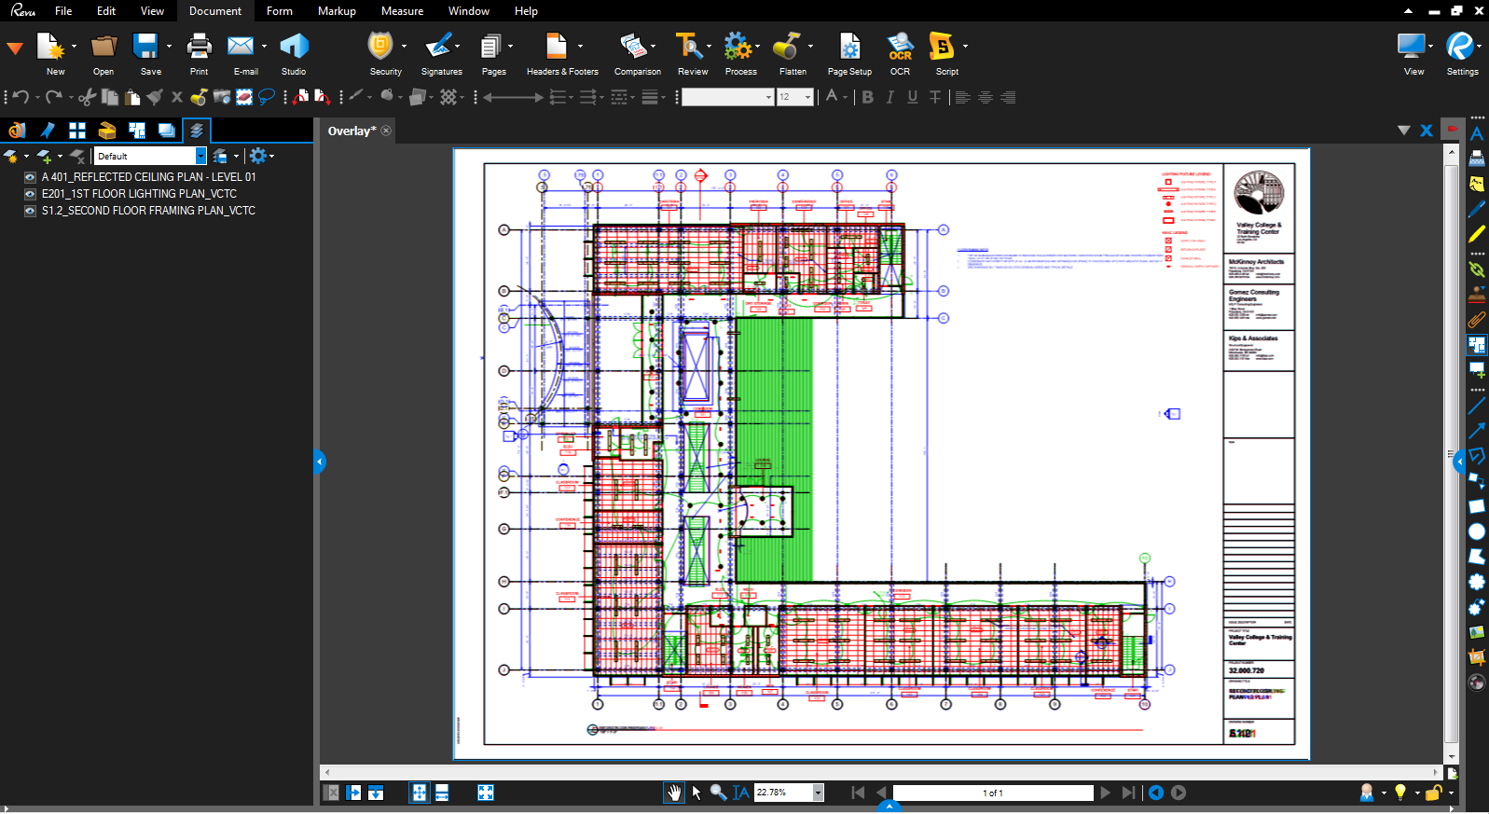Click the Print button
Viewport: 1489px width, 814px height.
(199, 48)
